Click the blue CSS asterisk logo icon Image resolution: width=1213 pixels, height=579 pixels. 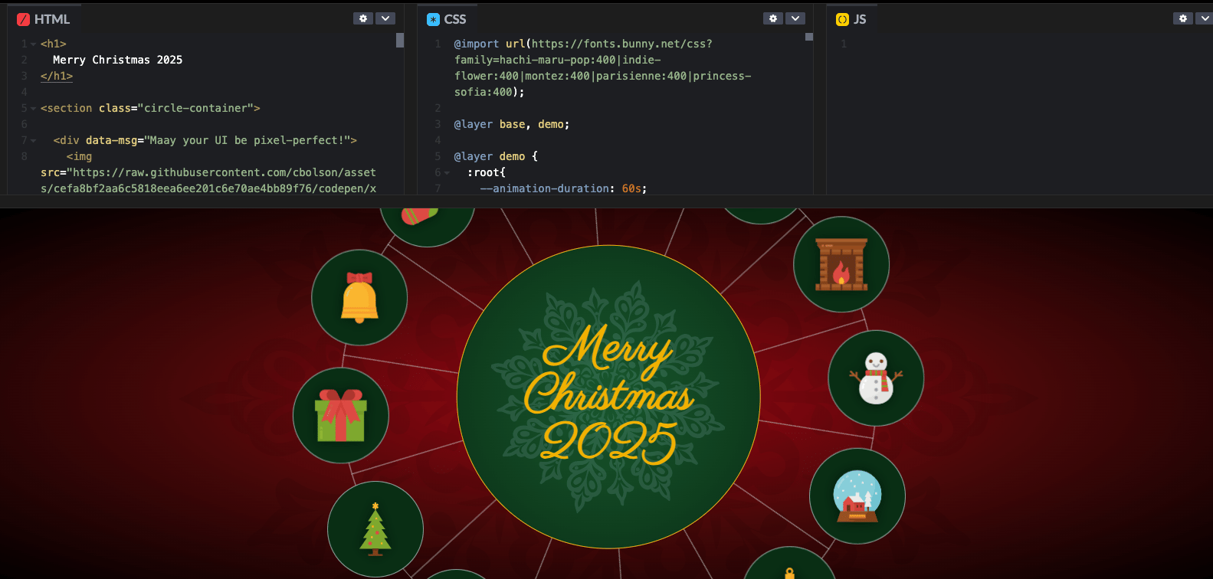tap(433, 19)
